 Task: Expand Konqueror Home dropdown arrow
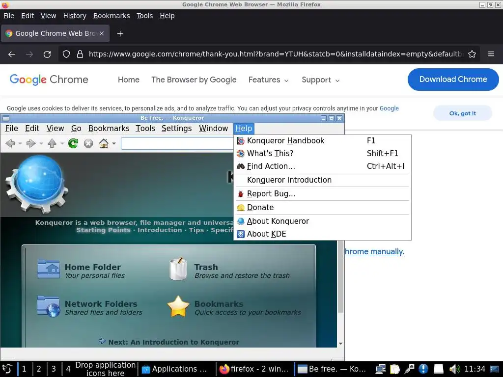114,144
